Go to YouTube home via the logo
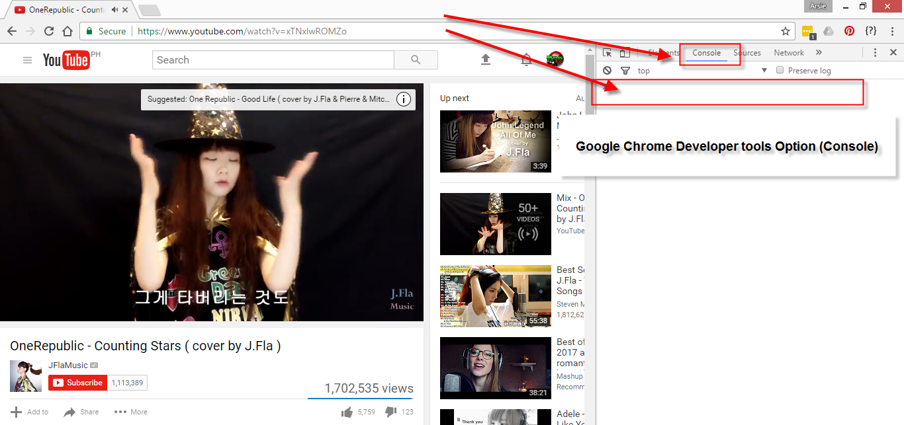904x425 pixels. [66, 60]
